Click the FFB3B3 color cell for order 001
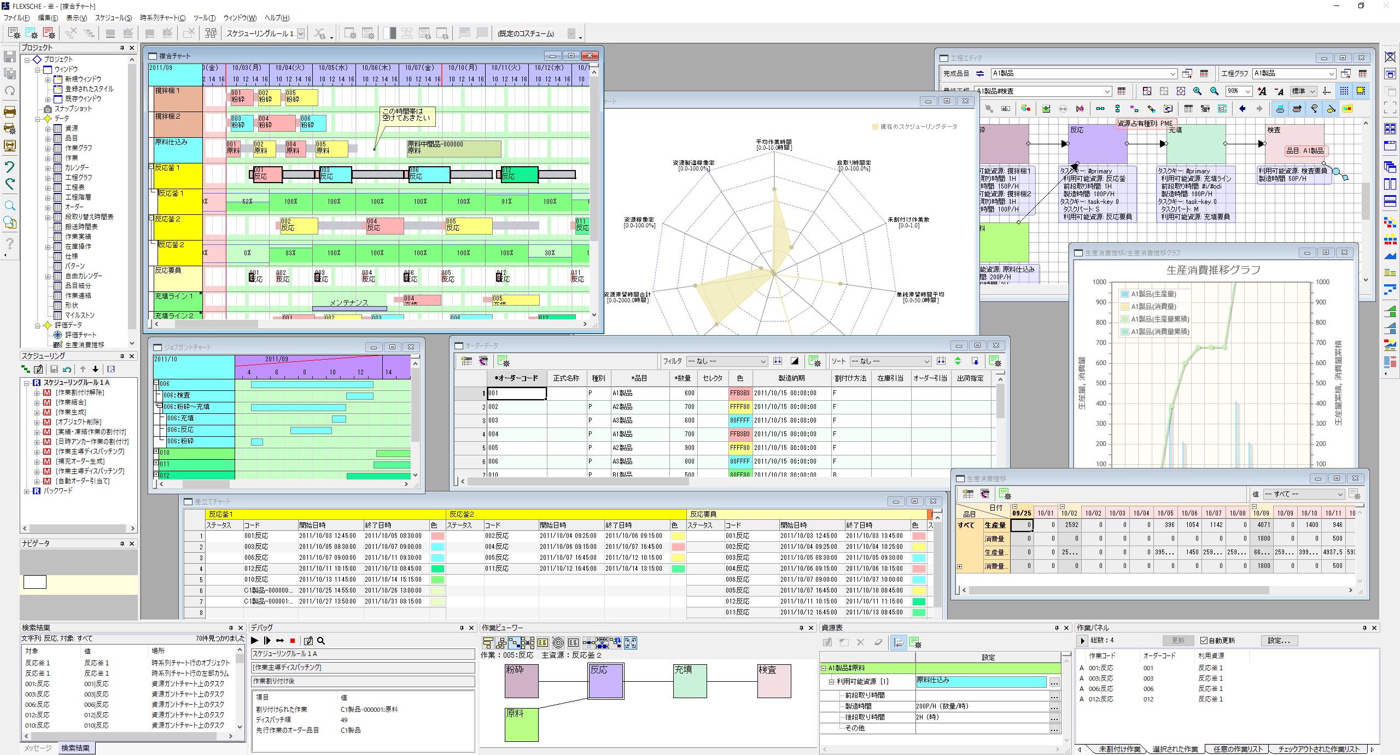The width and height of the screenshot is (1400, 755). point(739,393)
